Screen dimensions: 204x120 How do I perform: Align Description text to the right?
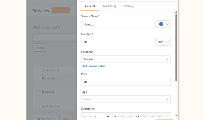(x=160, y=116)
